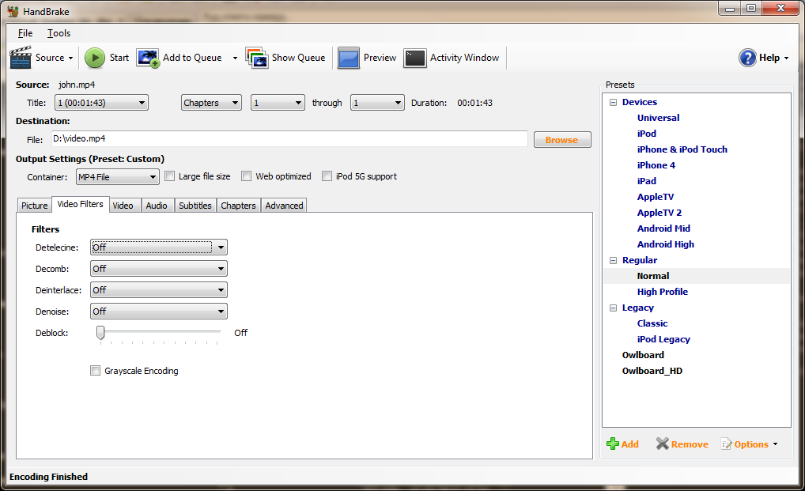Click the destination File path field
The width and height of the screenshot is (805, 491).
[x=289, y=139]
